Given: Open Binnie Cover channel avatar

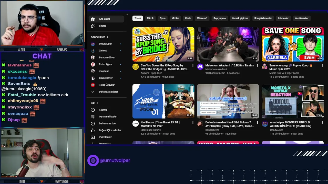Looking at the screenshot, I should (x=93, y=78).
